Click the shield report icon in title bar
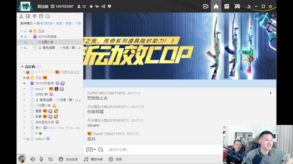The height and width of the screenshot is (164, 293). tap(110, 6)
